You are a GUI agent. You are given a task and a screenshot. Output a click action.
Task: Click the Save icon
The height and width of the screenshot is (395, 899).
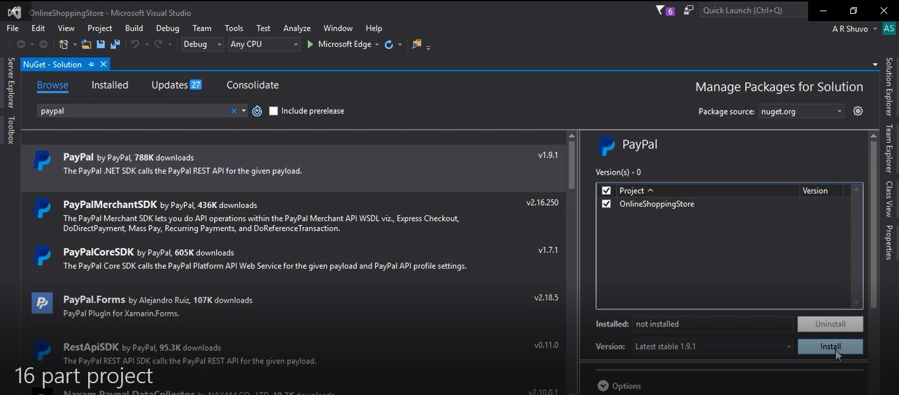click(101, 44)
